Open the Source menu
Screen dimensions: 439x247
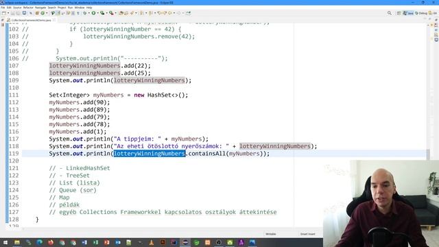[x=17, y=8]
